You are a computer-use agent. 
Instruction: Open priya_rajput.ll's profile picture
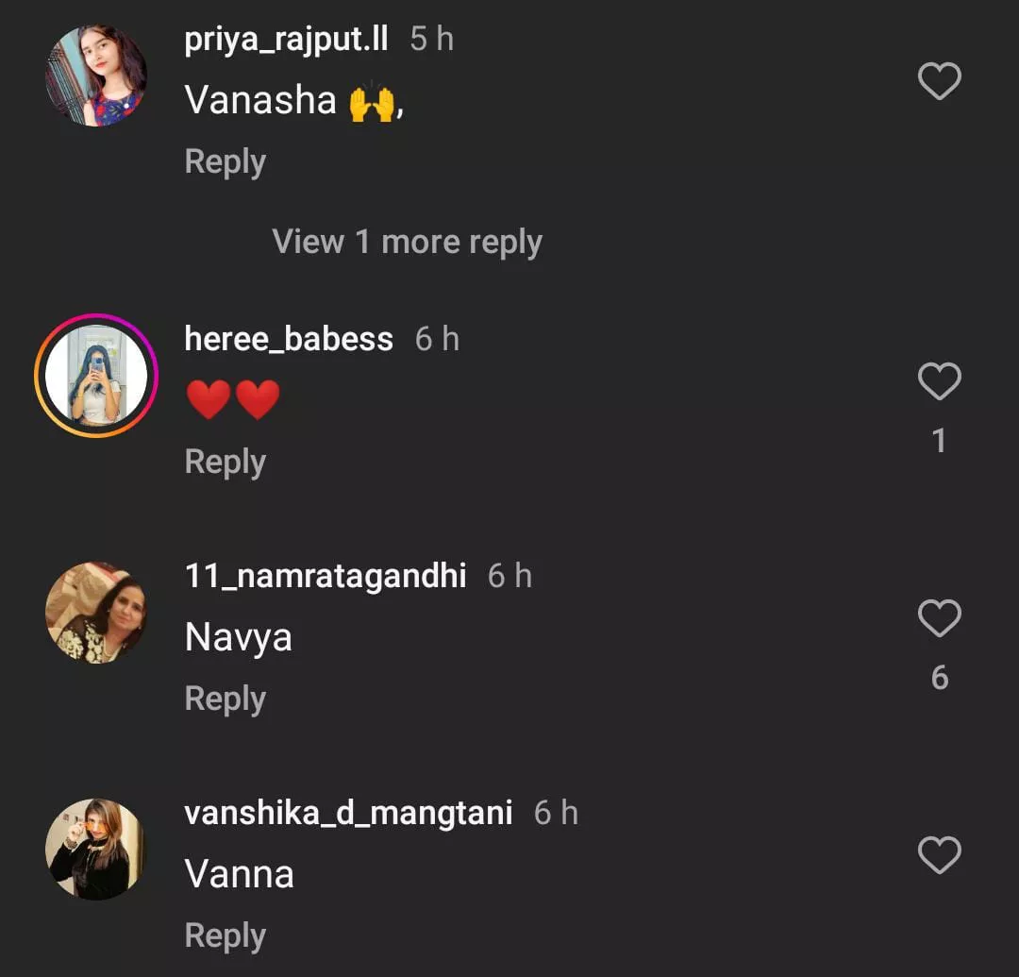96,76
